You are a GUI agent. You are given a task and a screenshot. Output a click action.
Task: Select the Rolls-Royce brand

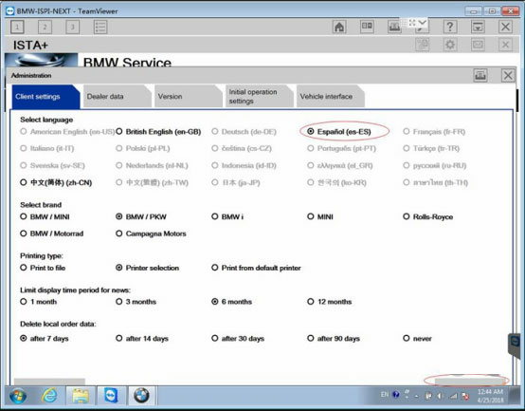pyautogui.click(x=428, y=217)
